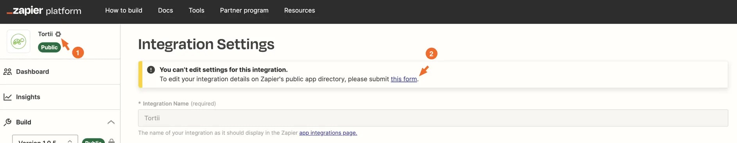
Task: Follow the "this form" link
Action: 404,79
